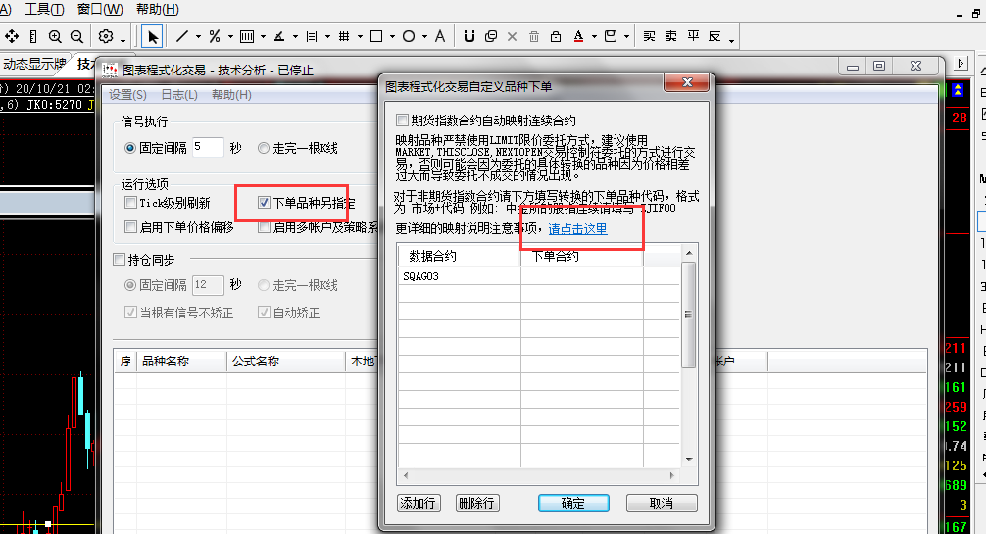
Task: Open the font color dropdown arrow
Action: point(594,37)
